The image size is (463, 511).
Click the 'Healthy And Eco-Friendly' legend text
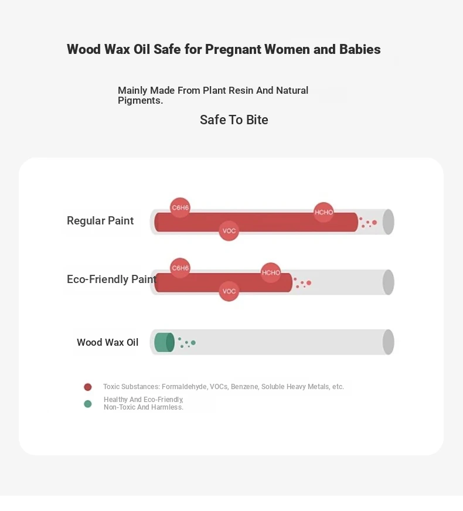(144, 403)
